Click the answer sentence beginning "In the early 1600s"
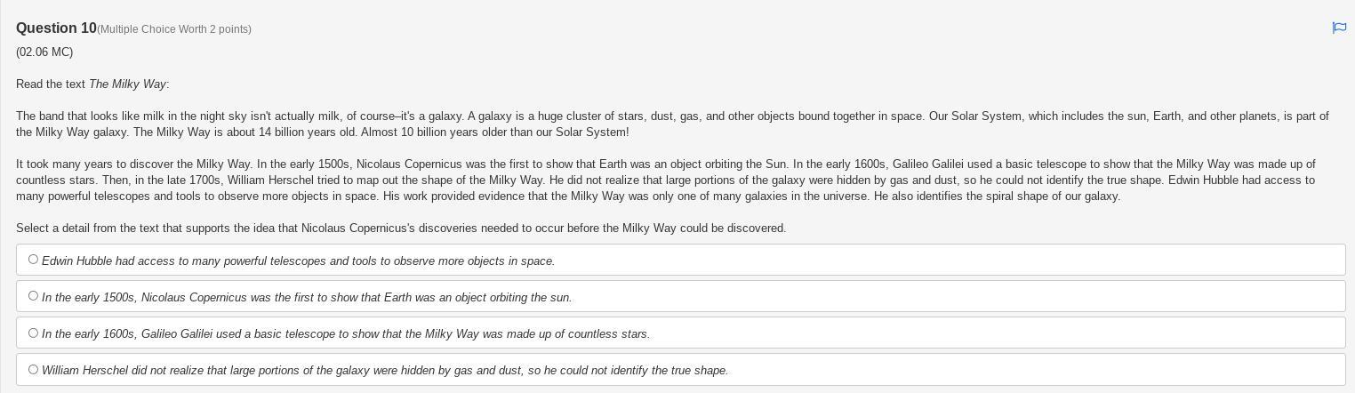The height and width of the screenshot is (393, 1355). pos(346,334)
